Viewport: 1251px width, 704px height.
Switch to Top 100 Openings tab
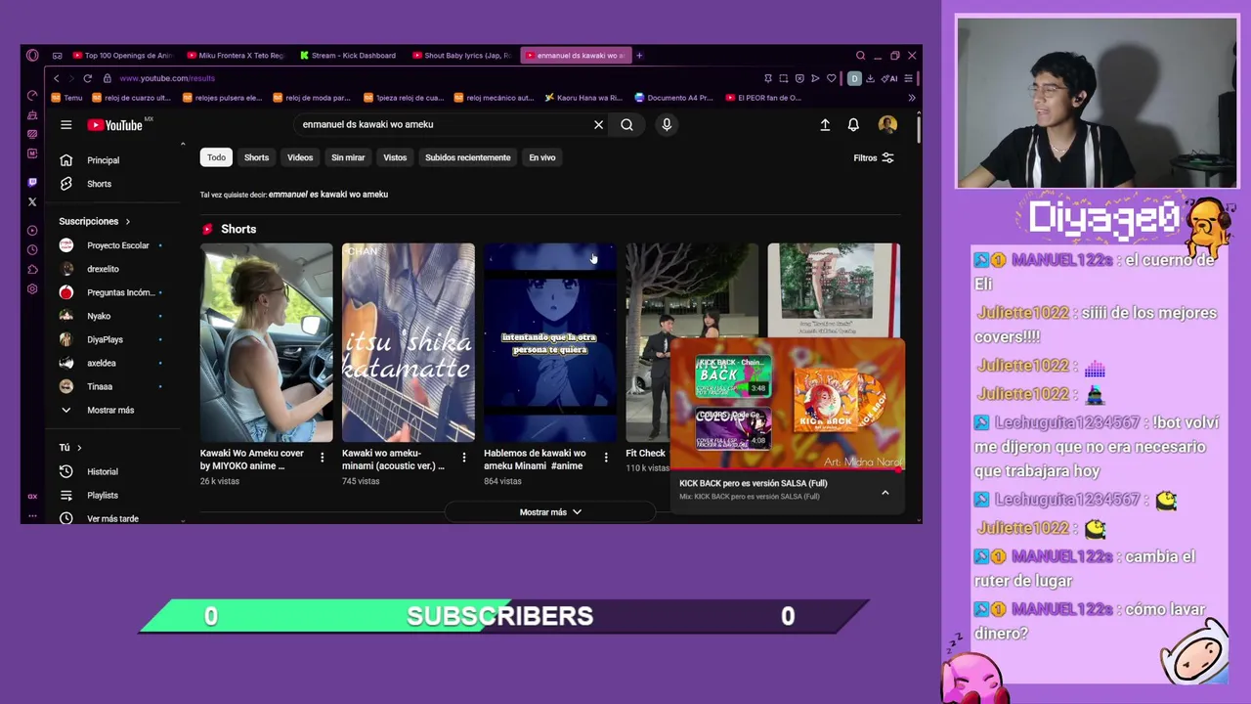pyautogui.click(x=121, y=56)
